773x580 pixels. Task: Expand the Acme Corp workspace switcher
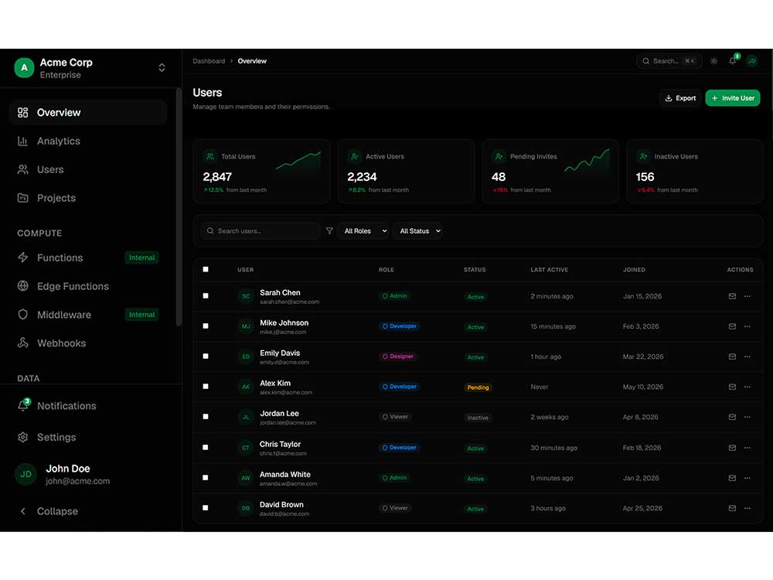(x=162, y=68)
